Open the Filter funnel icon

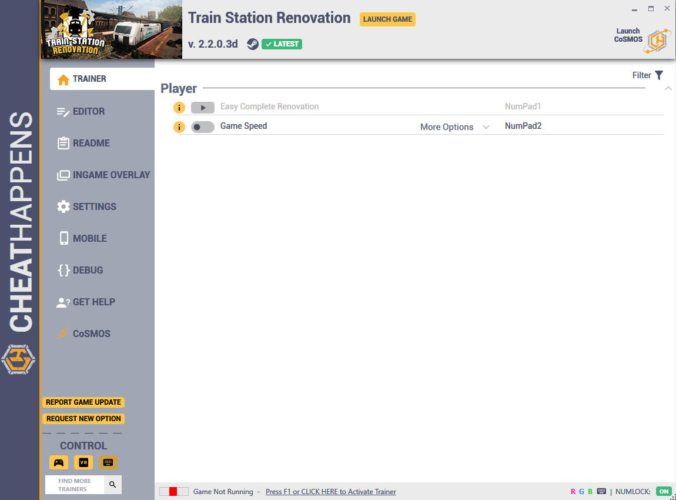pyautogui.click(x=659, y=75)
